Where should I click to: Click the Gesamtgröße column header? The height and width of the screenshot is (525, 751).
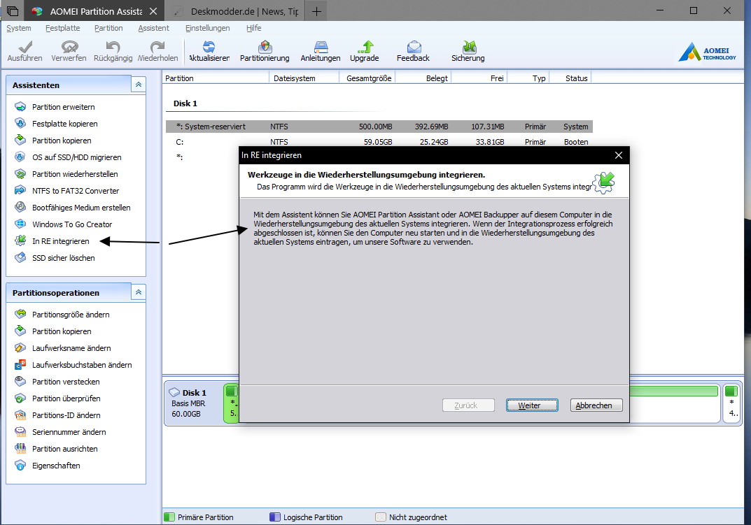click(367, 78)
